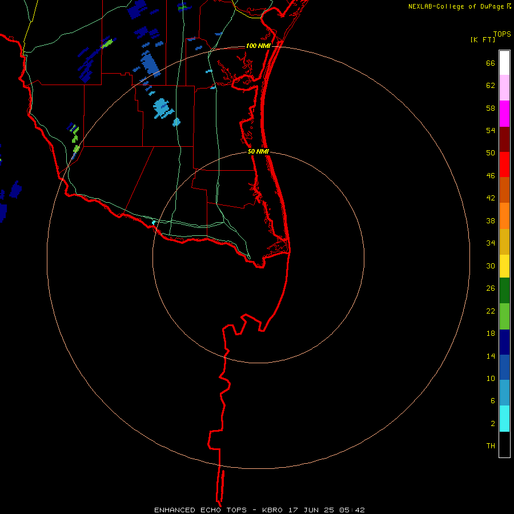Viewport: 514px width, 514px height.
Task: Click the "54" legend value
Action: pos(491,130)
